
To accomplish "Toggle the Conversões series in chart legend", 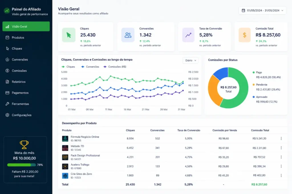I will (x=90, y=67).
